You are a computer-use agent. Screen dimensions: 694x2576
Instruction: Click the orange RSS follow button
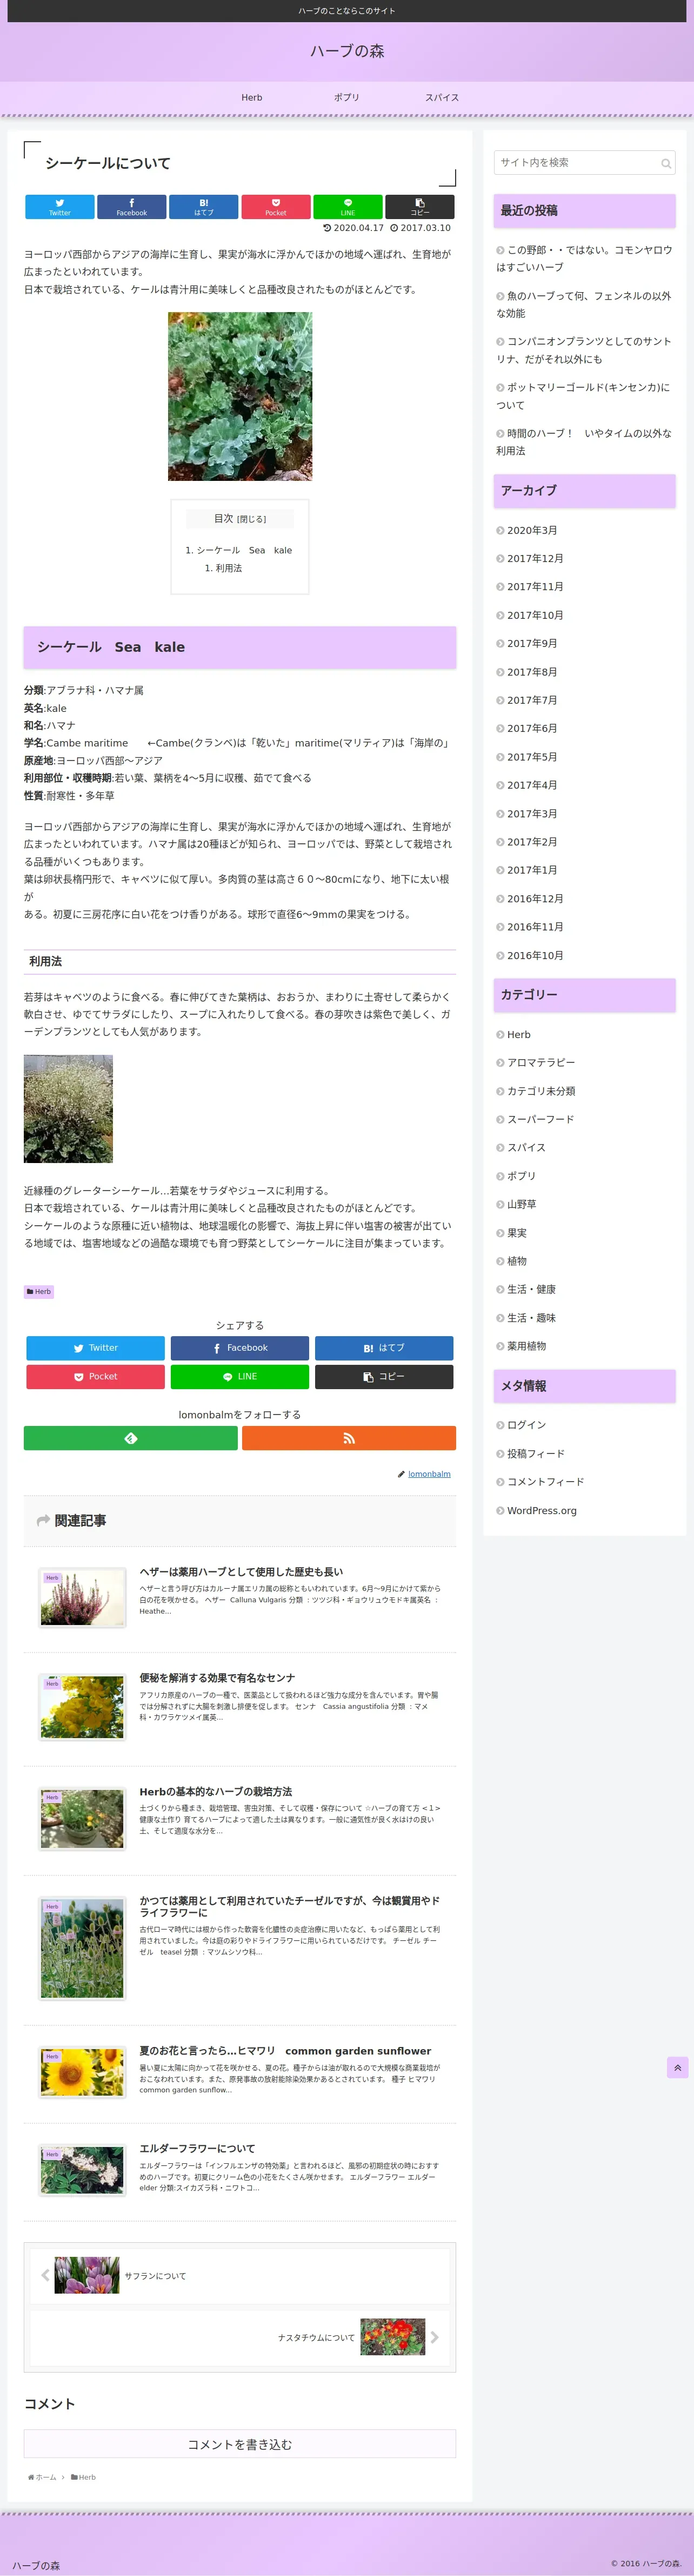pyautogui.click(x=349, y=1438)
